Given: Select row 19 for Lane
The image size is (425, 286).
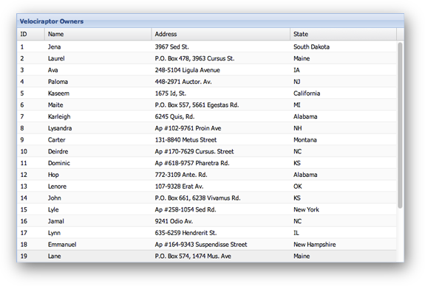Looking at the screenshot, I should coord(206,256).
